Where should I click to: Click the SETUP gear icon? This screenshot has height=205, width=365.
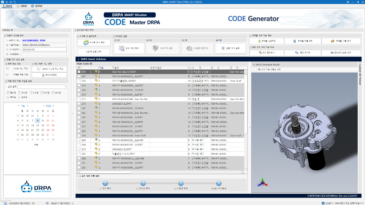tap(32, 6)
